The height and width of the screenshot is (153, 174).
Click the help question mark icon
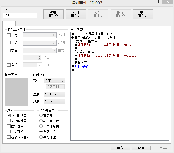pos(158,2)
